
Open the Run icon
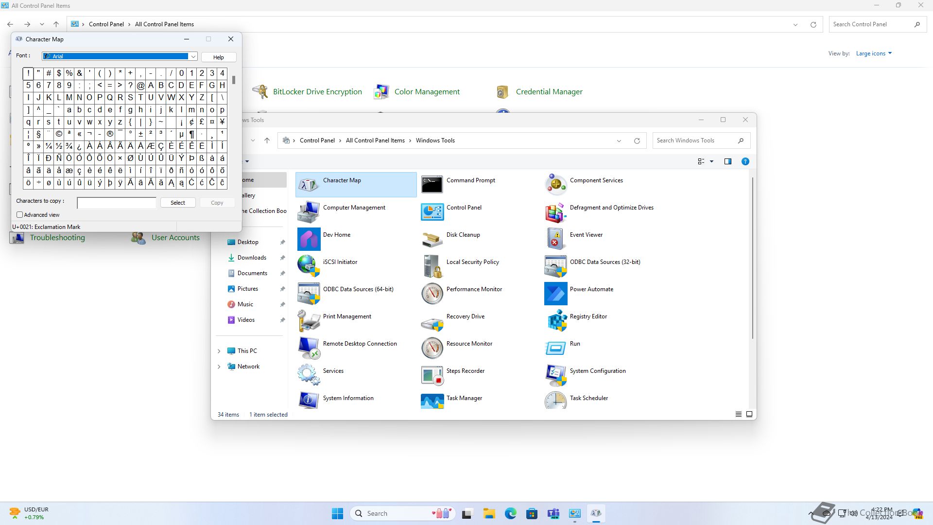coord(555,348)
